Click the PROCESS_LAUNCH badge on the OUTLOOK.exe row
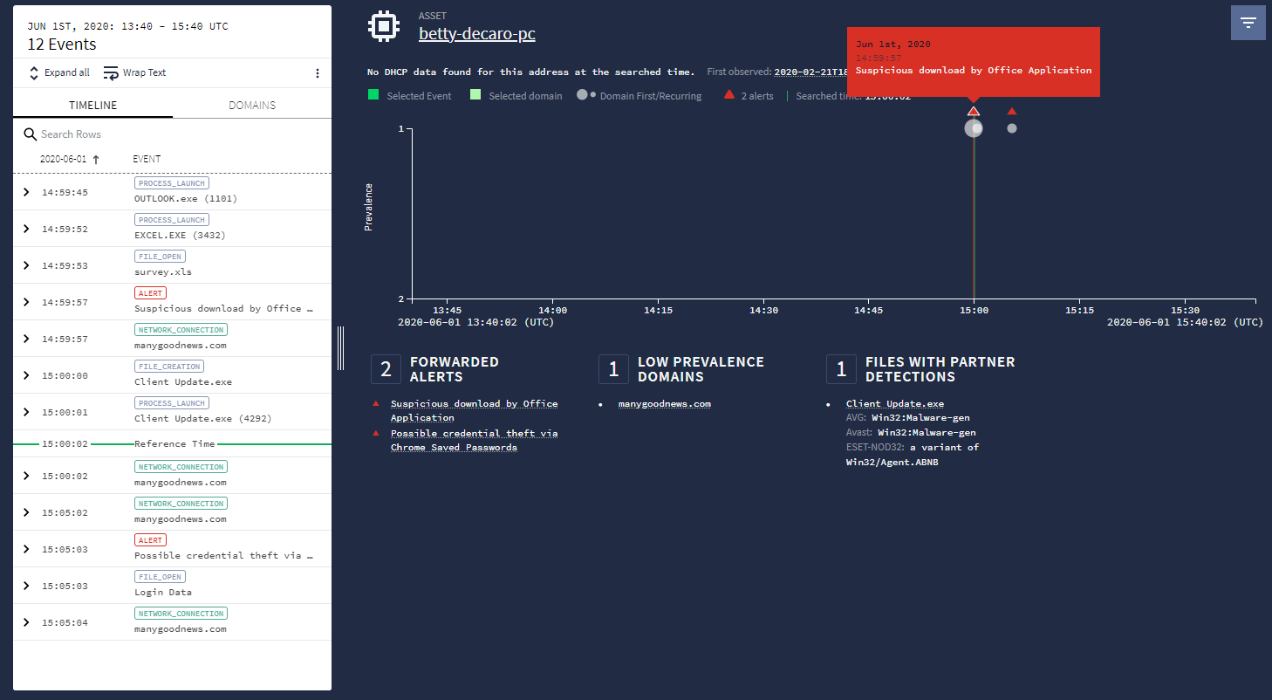The height and width of the screenshot is (700, 1272). (x=171, y=182)
